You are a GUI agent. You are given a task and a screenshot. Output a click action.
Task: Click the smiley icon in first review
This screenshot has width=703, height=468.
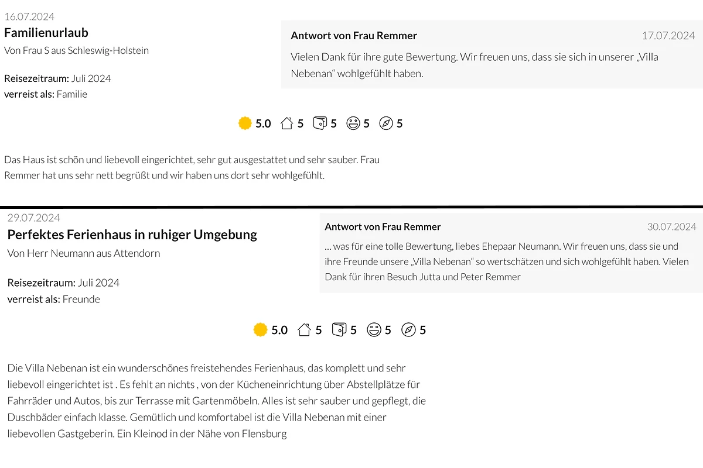[353, 123]
